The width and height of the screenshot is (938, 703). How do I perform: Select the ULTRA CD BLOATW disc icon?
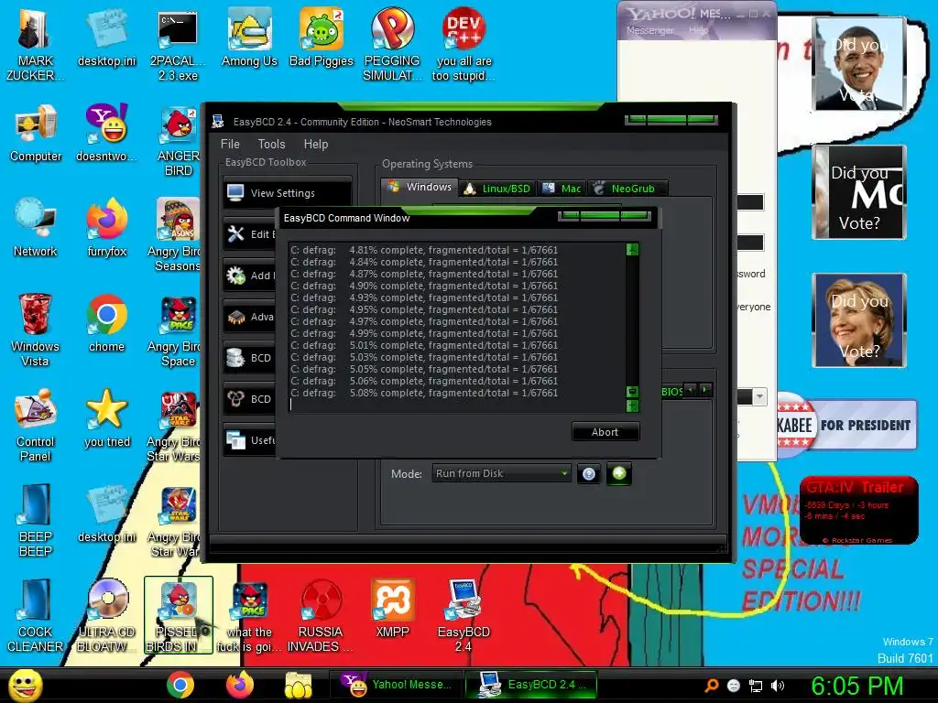click(x=106, y=616)
